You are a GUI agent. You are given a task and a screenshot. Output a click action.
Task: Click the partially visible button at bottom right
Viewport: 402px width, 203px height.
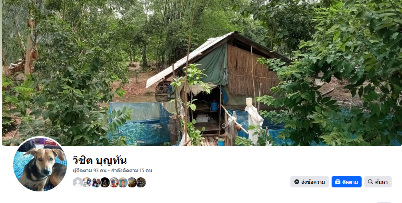384,203
